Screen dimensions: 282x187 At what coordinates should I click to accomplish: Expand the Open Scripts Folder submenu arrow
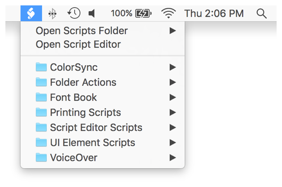(172, 31)
